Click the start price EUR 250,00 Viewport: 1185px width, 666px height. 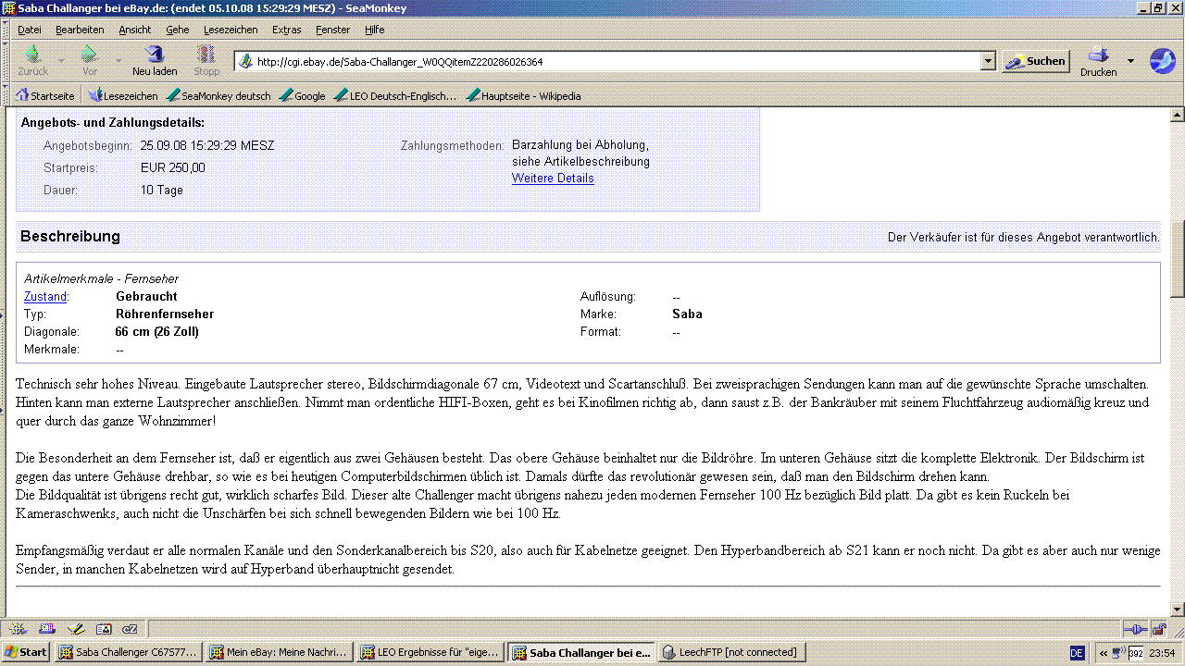tap(173, 167)
